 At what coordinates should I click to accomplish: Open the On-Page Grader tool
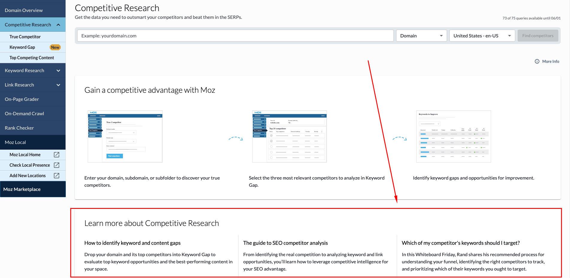[22, 99]
